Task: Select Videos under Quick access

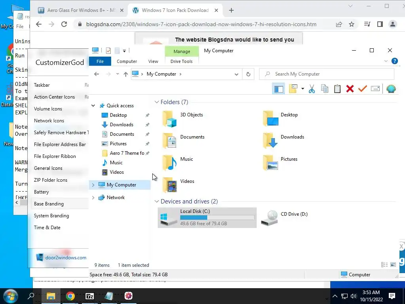Action: [117, 172]
